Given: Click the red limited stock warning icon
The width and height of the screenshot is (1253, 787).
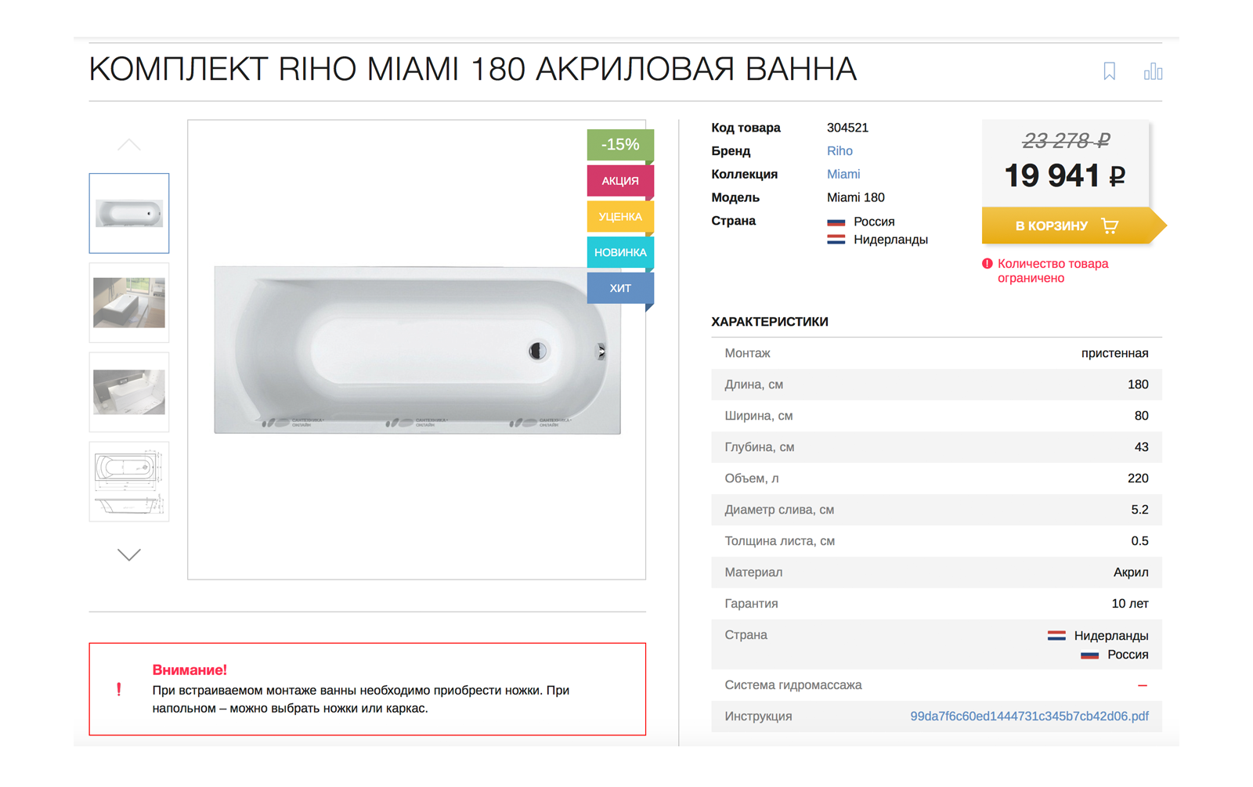Looking at the screenshot, I should 987,264.
